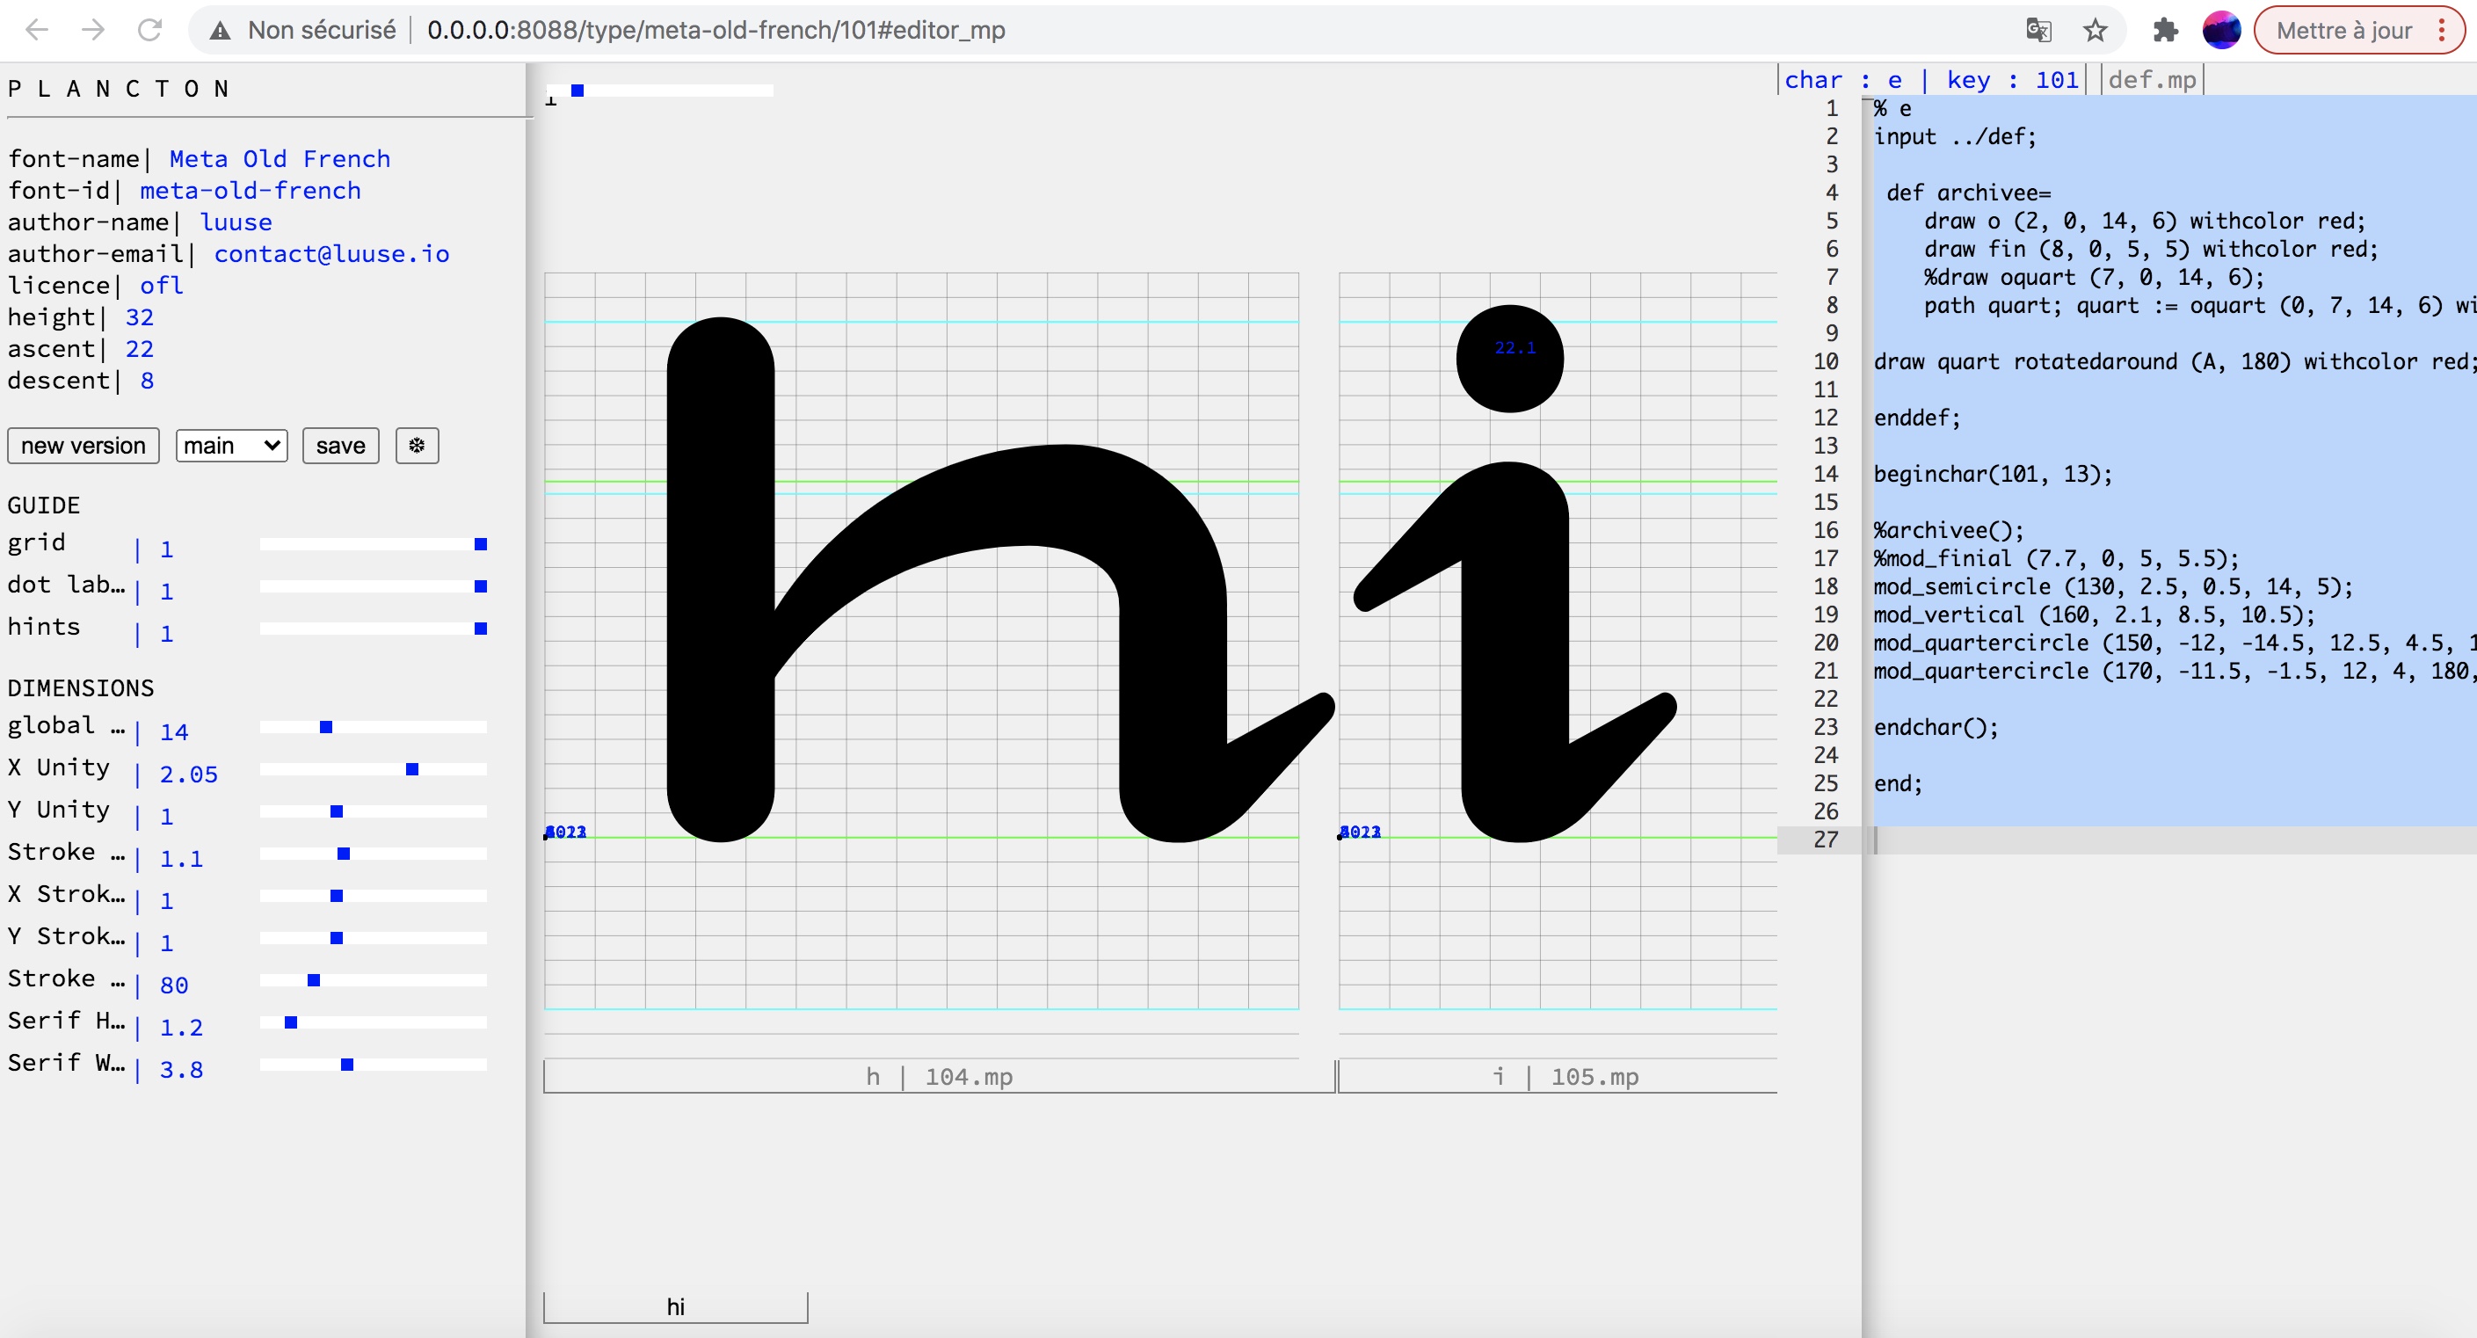2477x1338 pixels.
Task: Open browser extensions puzzle icon
Action: tap(2164, 30)
